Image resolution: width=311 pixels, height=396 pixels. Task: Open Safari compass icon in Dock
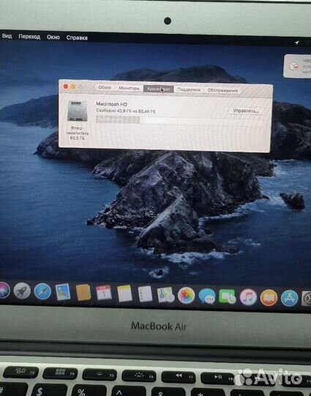point(42,291)
